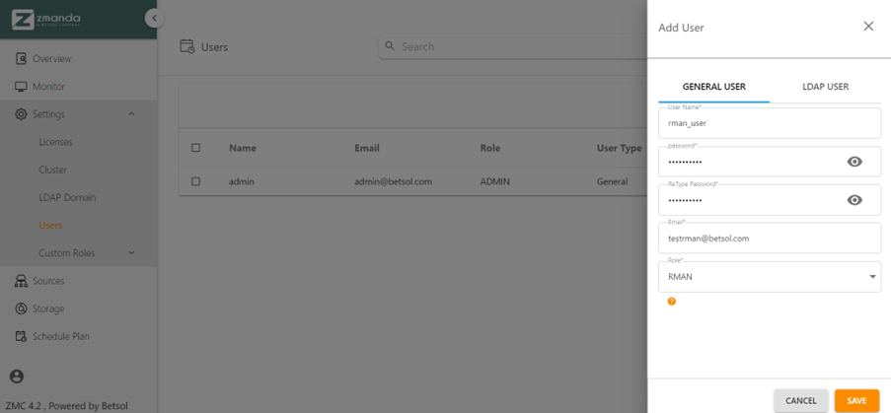Screen dimensions: 891x413
Task: Click the Schedule Plan icon
Action: point(21,336)
